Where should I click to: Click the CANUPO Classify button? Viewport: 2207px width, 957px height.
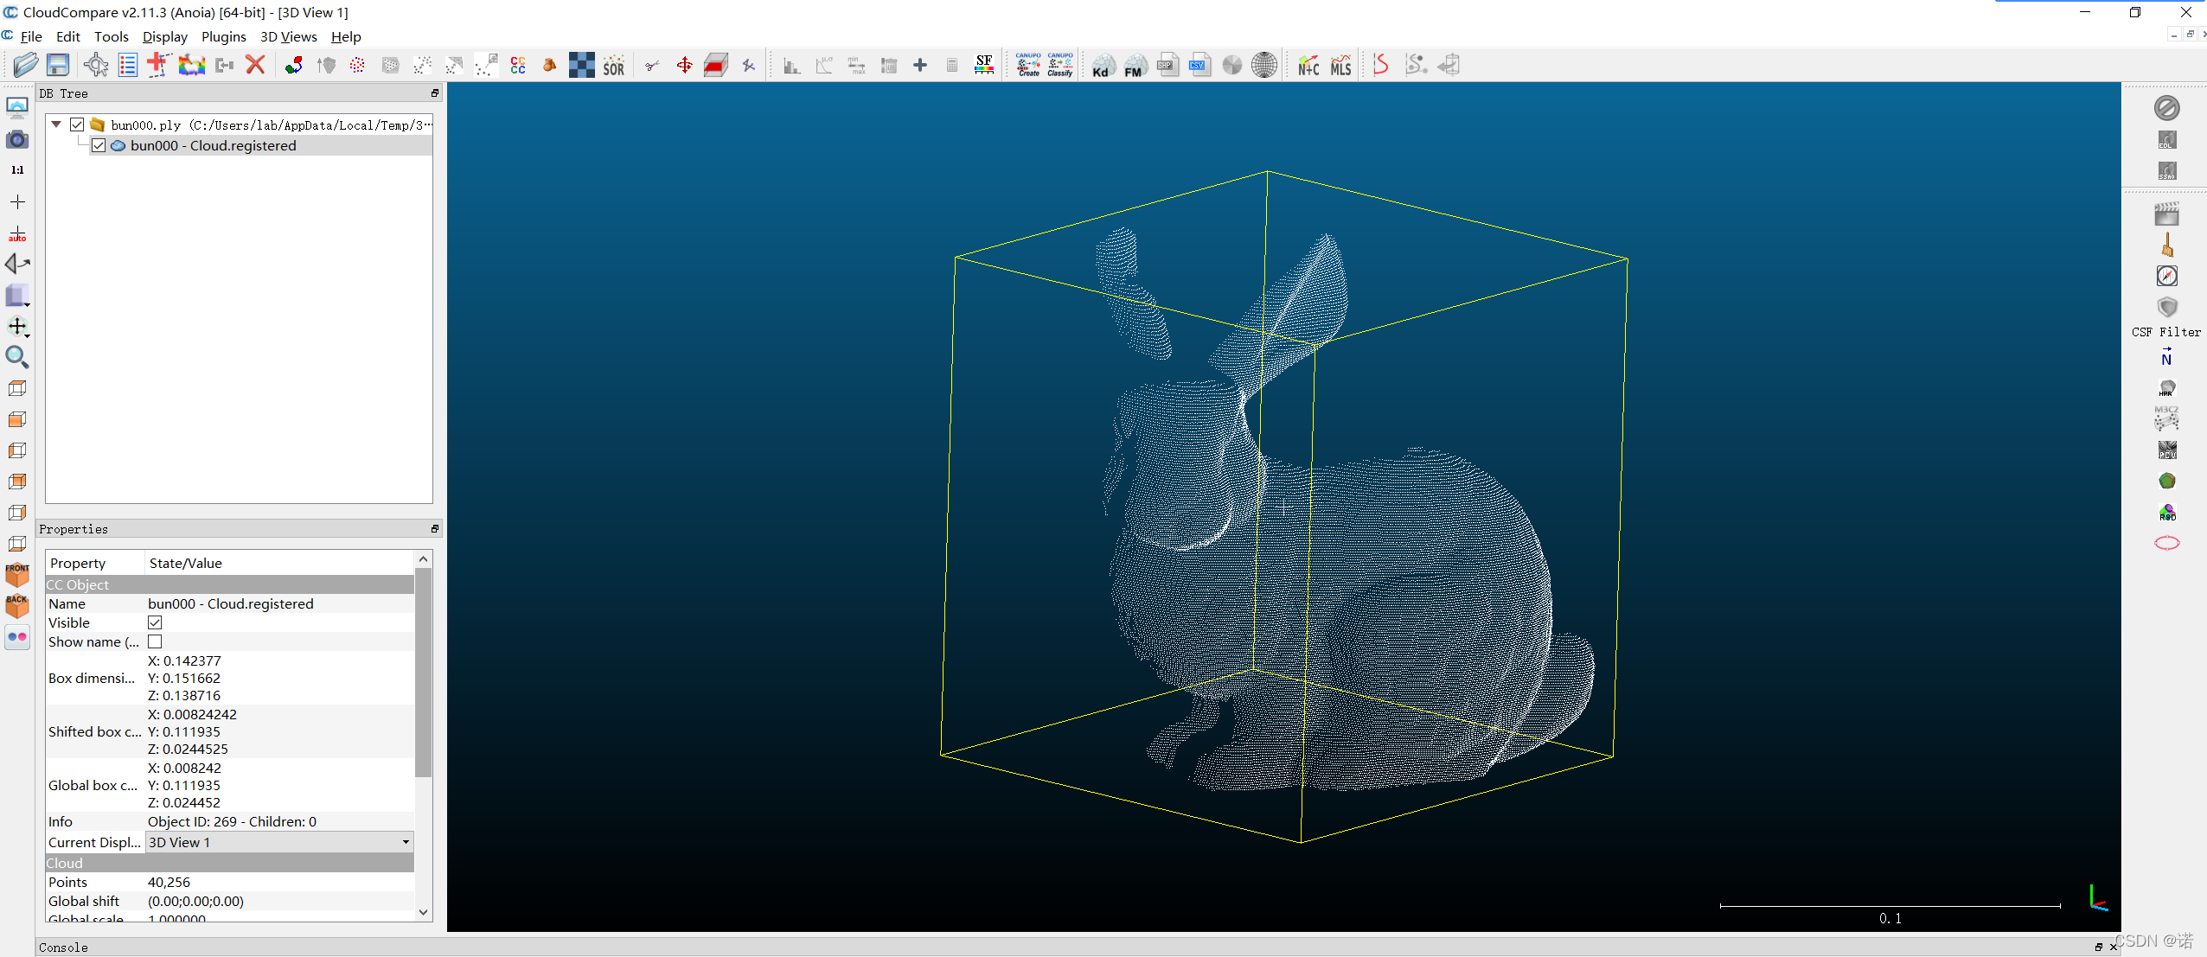click(1060, 65)
